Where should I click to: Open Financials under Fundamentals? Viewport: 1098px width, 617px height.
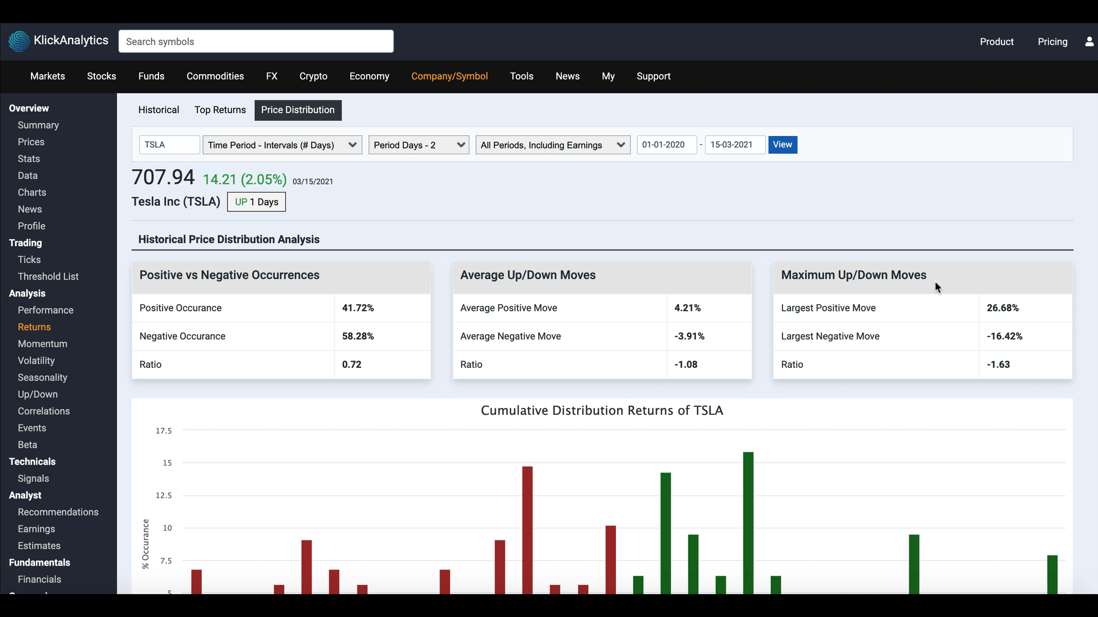[x=39, y=579]
